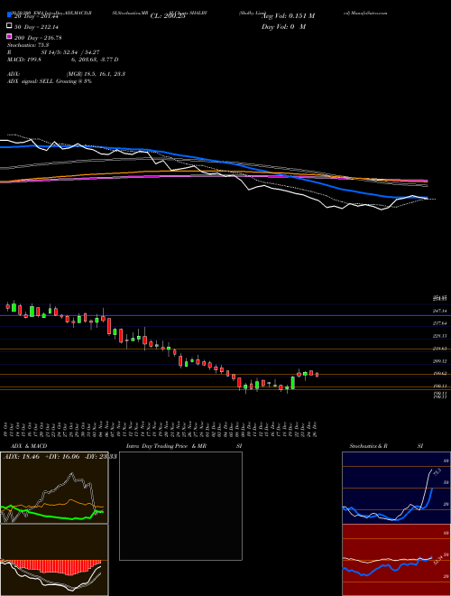
Task: Open the MACD histogram panel
Action: (x=54, y=560)
